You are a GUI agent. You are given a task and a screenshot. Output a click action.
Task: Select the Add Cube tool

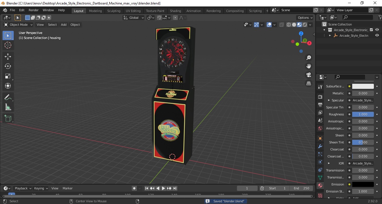[8, 118]
